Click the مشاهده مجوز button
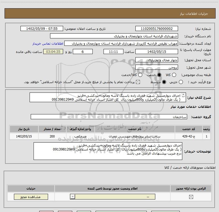 coord(31,197)
